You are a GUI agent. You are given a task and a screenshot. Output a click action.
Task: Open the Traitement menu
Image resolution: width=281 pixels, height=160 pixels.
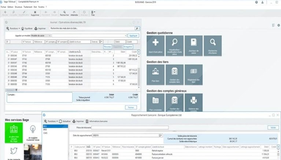click(x=28, y=7)
